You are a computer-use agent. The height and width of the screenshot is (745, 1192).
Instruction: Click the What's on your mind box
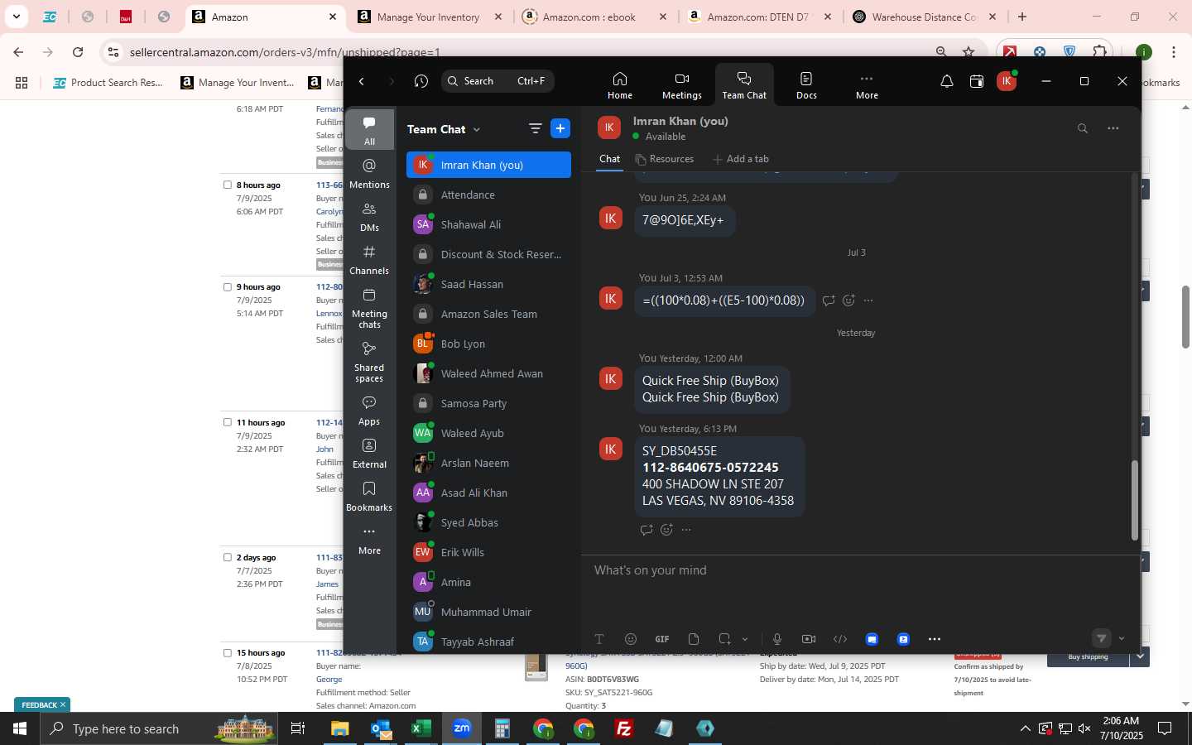pyautogui.click(x=861, y=570)
